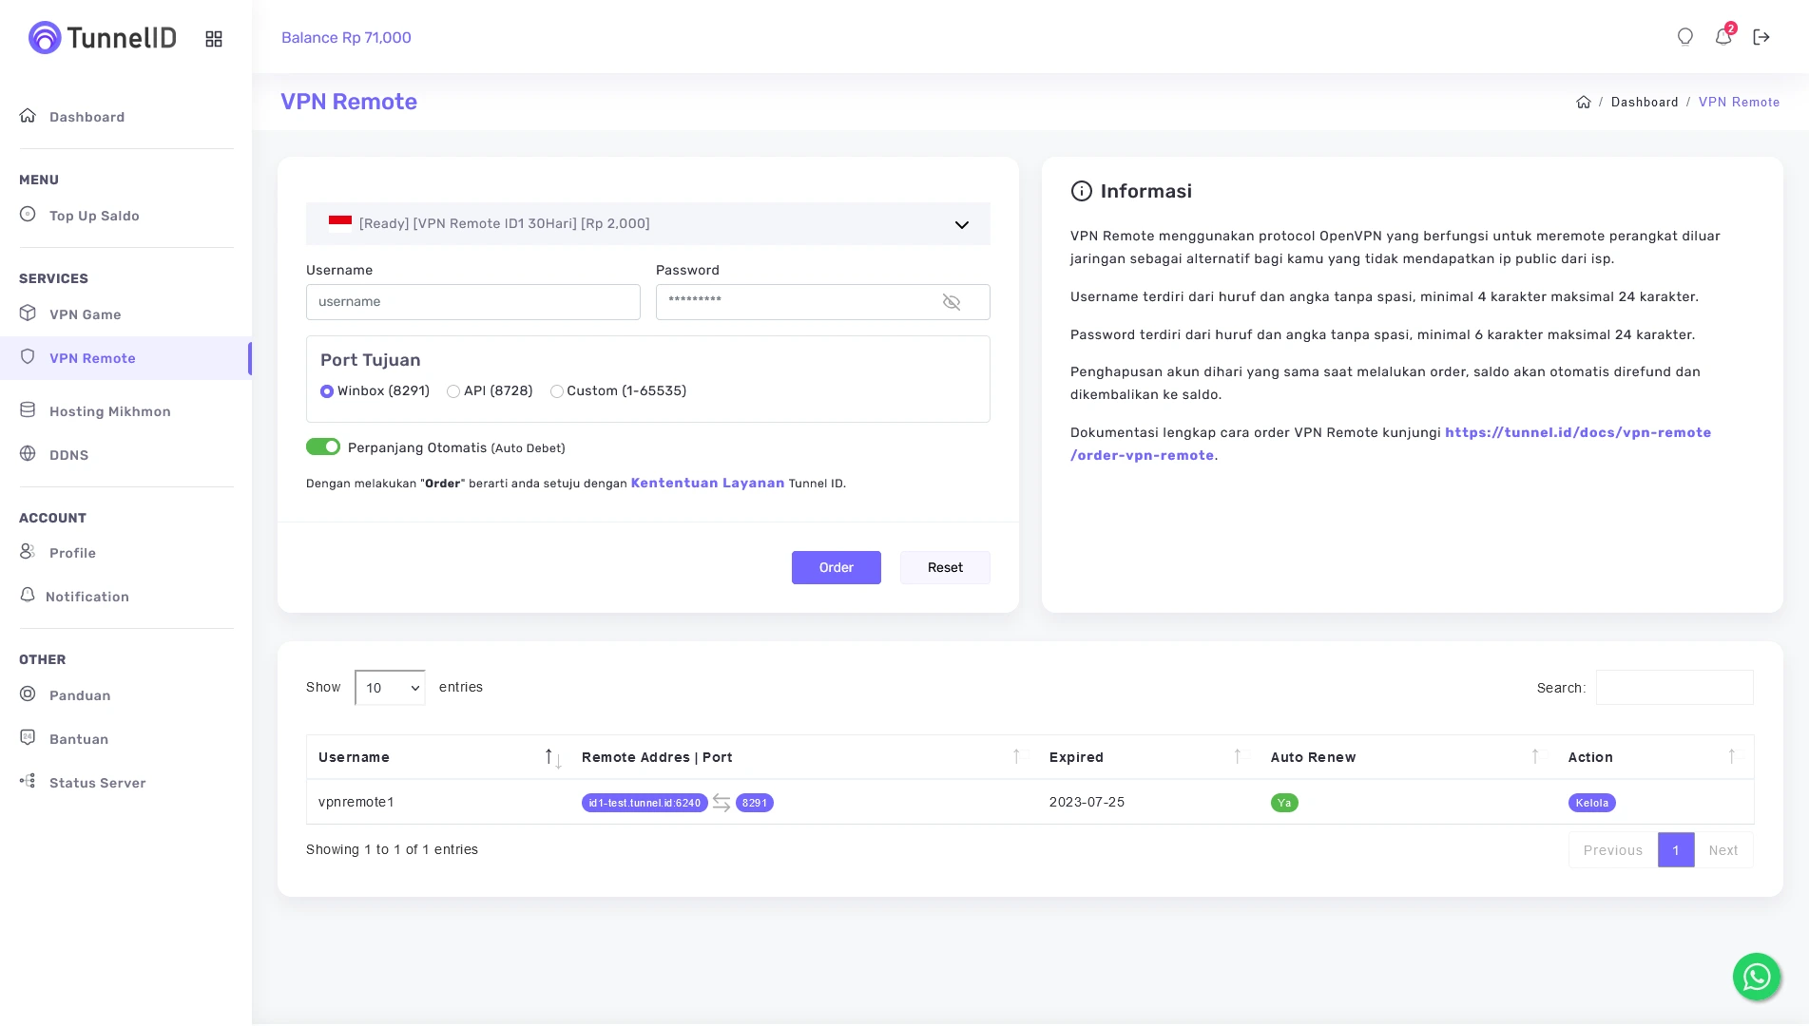
Task: Select the Custom (1-65535) port option
Action: 557,391
